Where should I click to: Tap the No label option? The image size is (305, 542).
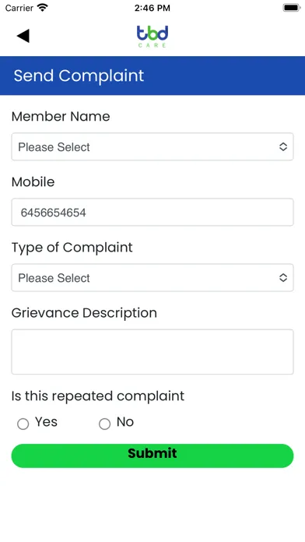125,422
